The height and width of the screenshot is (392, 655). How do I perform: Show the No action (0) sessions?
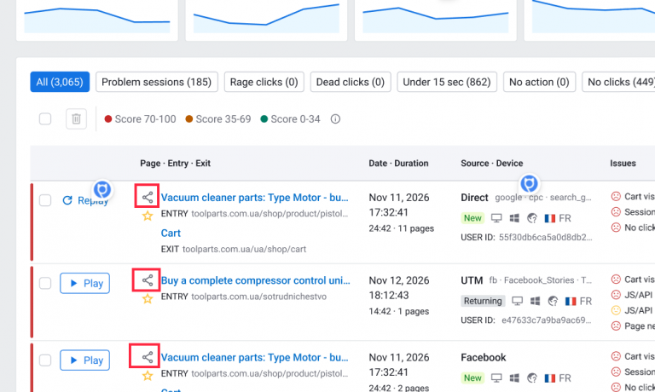click(539, 82)
